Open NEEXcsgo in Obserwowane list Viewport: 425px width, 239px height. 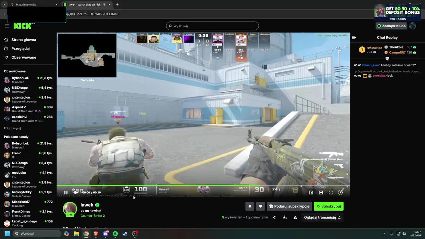pyautogui.click(x=28, y=90)
